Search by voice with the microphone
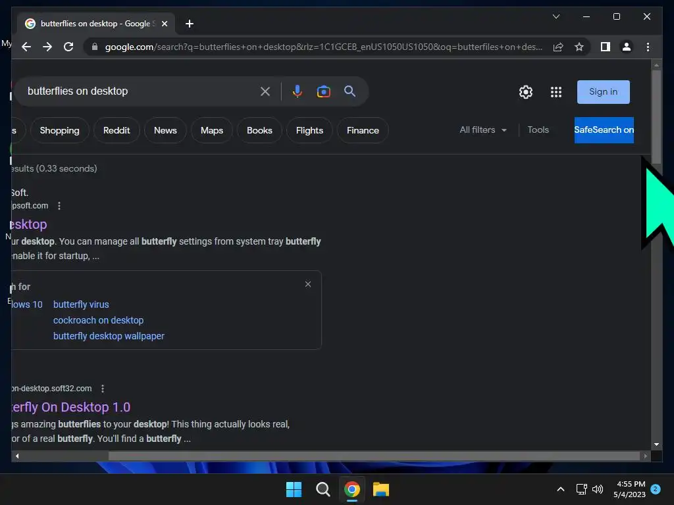 click(297, 91)
